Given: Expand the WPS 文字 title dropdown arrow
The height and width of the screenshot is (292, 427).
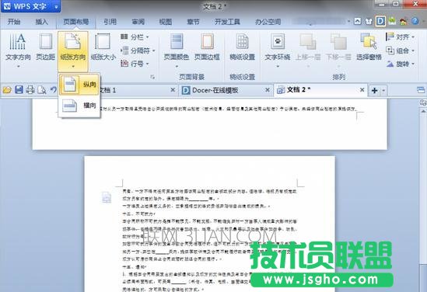Looking at the screenshot, I should point(56,6).
